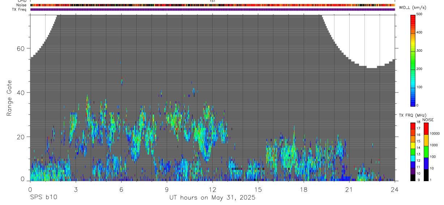The width and height of the screenshot is (444, 205).
Task: Click the 300 tick on width colorbar
Action: (x=420, y=51)
